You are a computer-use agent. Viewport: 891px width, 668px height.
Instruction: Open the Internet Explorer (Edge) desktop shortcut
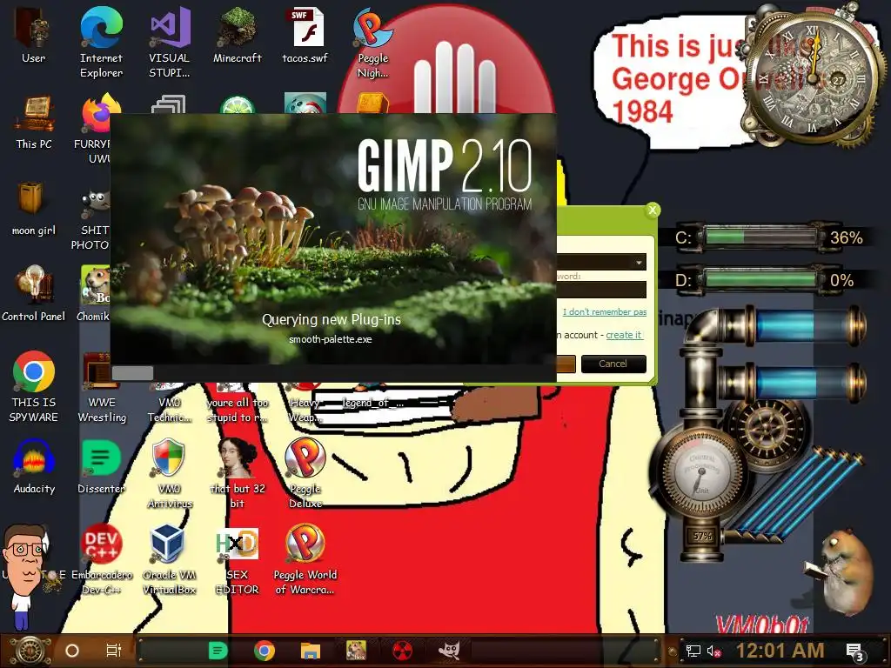point(101,42)
